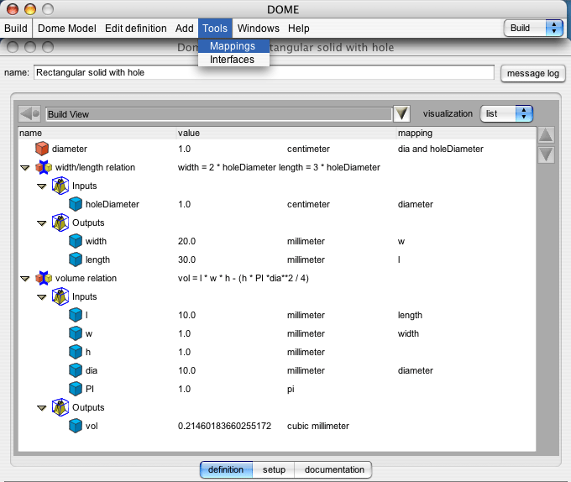Click the width/length relation equation text

279,167
